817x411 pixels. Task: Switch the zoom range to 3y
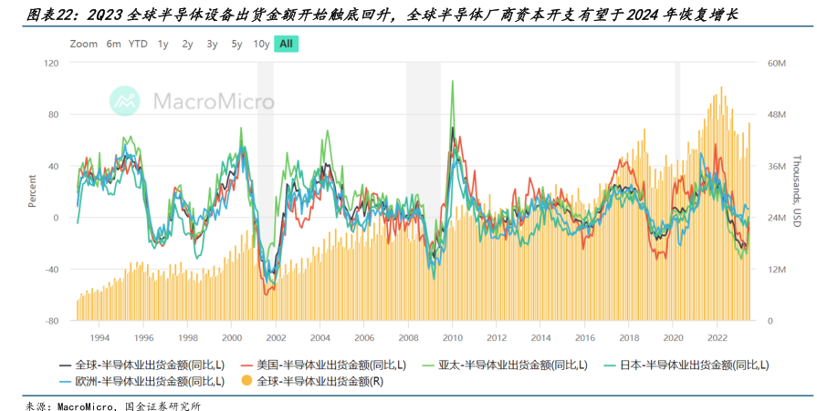212,44
